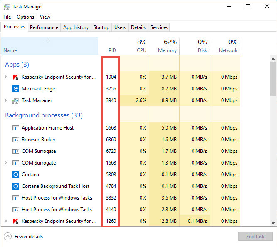This screenshot has height=247, width=277.
Task: Expand the Kaspersky background process, PID 1260
Action: [x=6, y=221]
